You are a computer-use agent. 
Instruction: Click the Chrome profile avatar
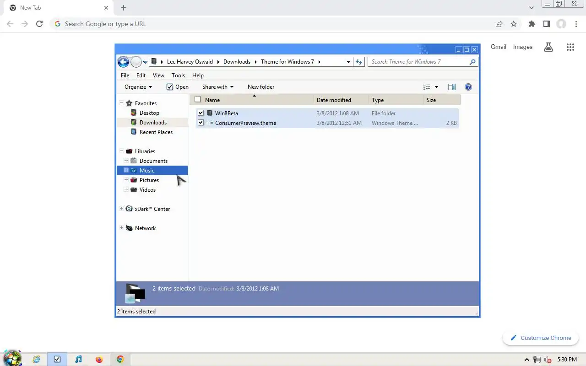[561, 24]
